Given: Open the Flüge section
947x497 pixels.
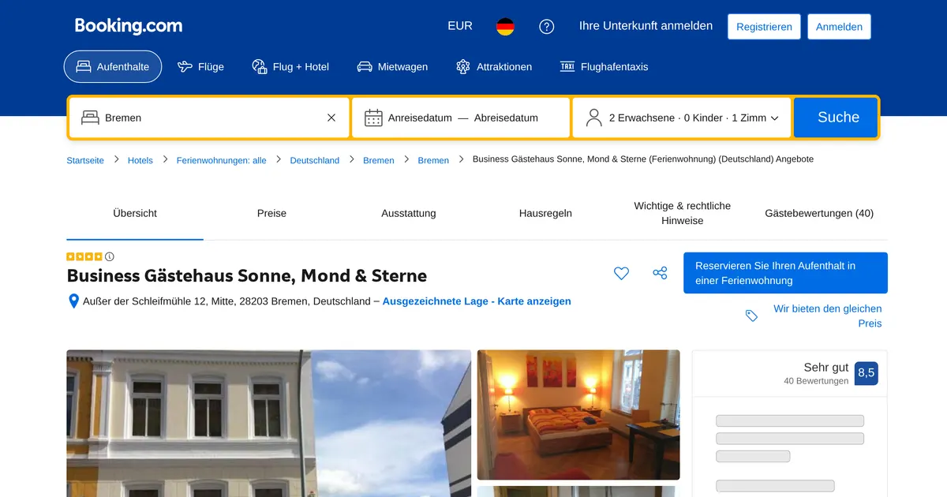Looking at the screenshot, I should (x=200, y=67).
